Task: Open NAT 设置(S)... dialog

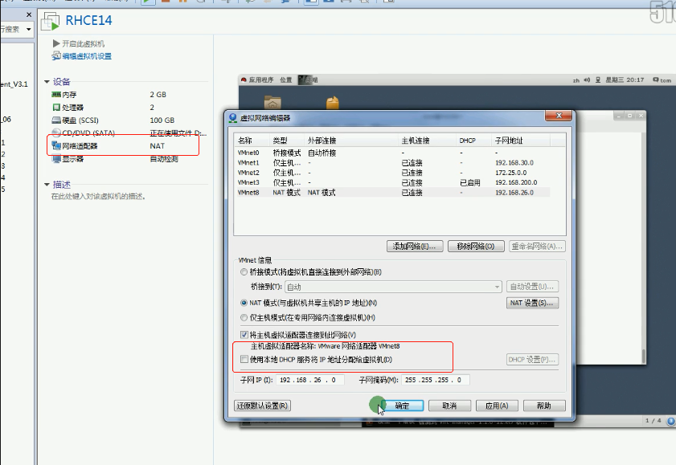Action: pyautogui.click(x=532, y=303)
